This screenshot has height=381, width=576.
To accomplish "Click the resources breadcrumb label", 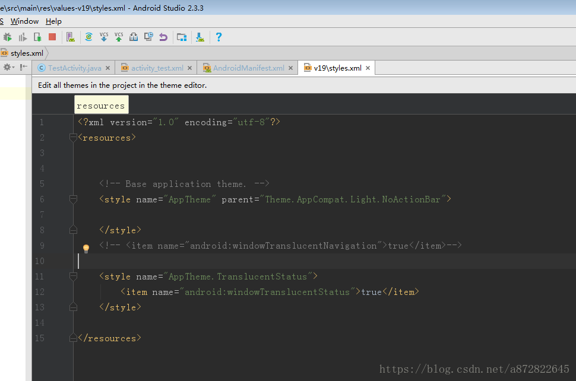I will [x=101, y=106].
